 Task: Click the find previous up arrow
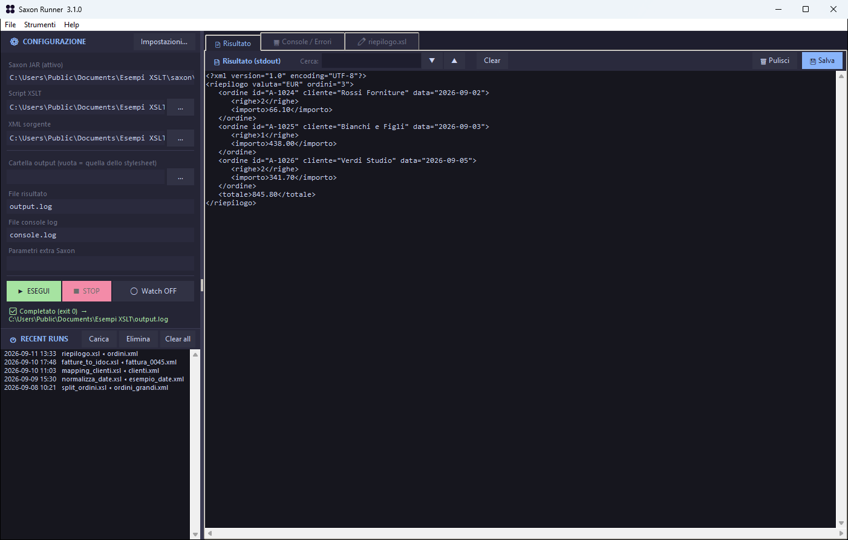(x=454, y=61)
